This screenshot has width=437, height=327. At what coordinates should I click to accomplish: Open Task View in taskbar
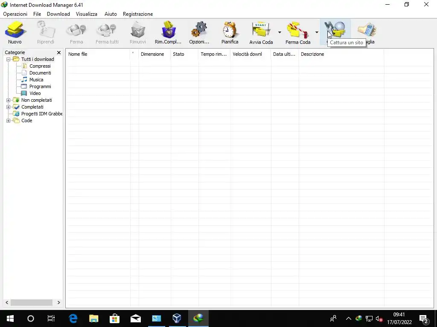[x=51, y=318]
